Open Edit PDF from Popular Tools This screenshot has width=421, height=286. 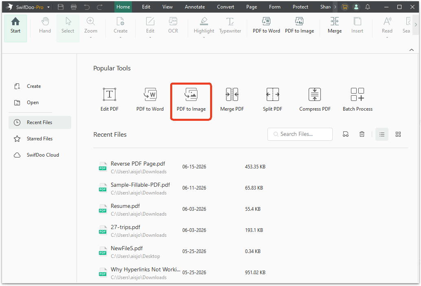pos(109,100)
